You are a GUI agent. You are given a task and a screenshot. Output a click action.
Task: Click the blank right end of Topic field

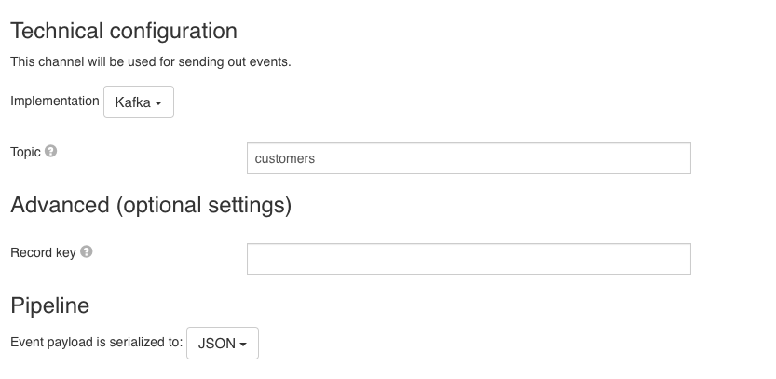652,158
